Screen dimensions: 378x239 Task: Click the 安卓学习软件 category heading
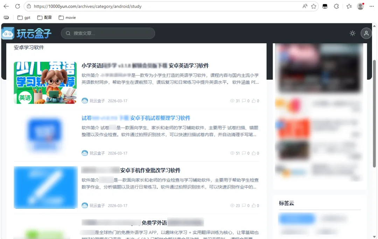29,48
